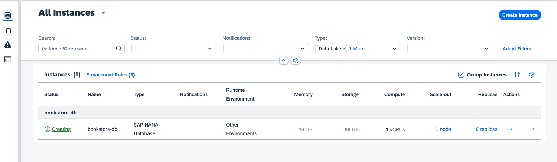Click the search magnifier icon
557x162 pixels.
pos(118,49)
